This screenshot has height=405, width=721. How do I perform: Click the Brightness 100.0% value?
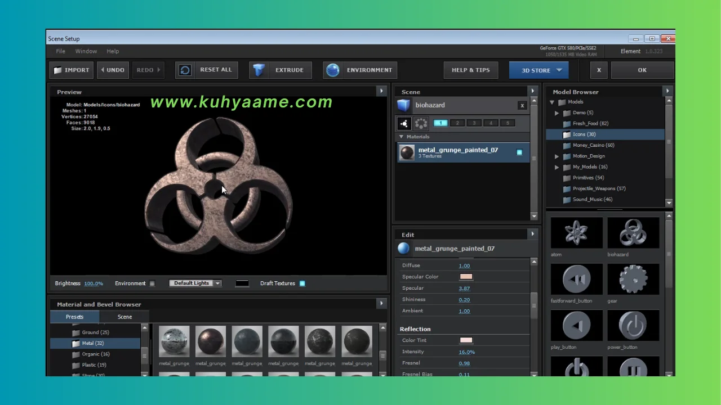[x=94, y=283]
